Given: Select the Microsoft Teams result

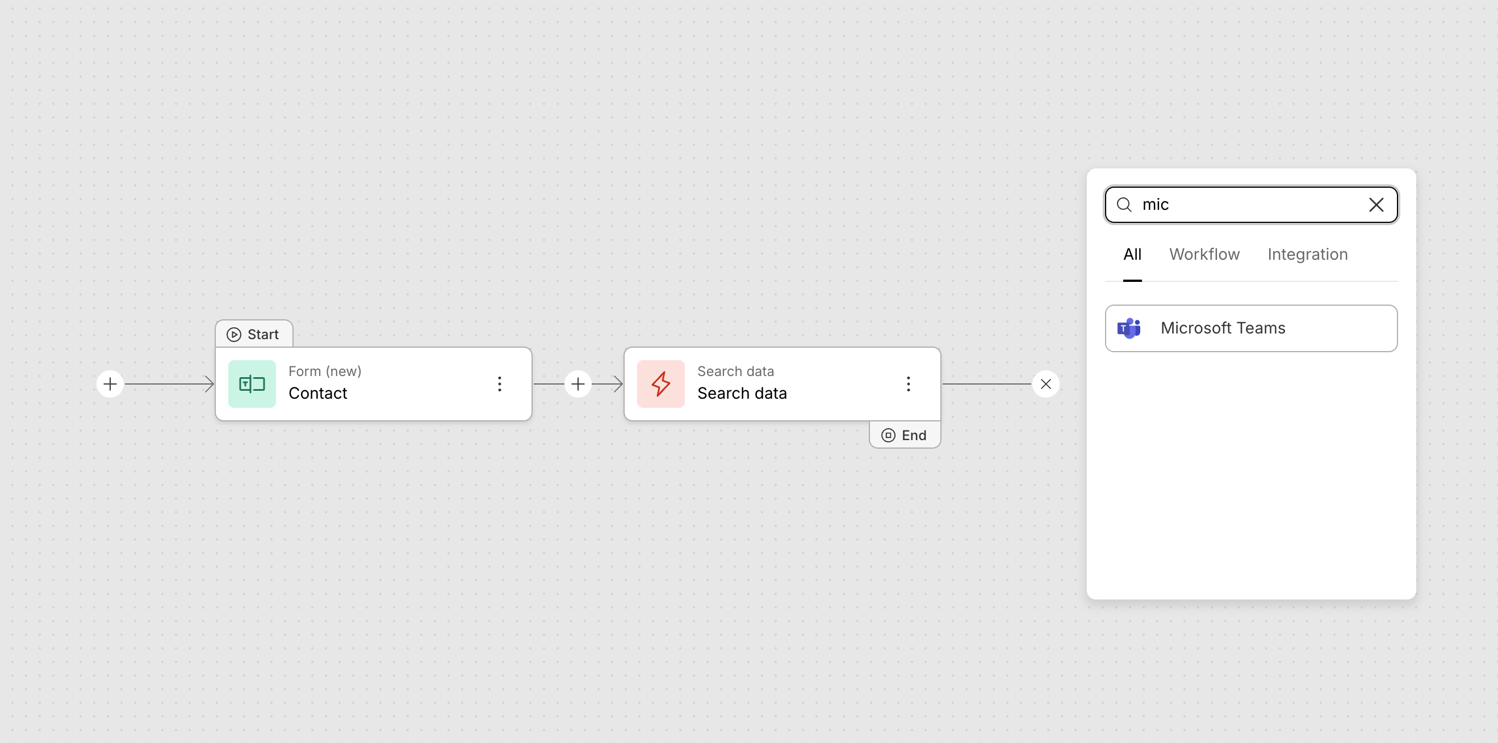Looking at the screenshot, I should click(x=1250, y=328).
